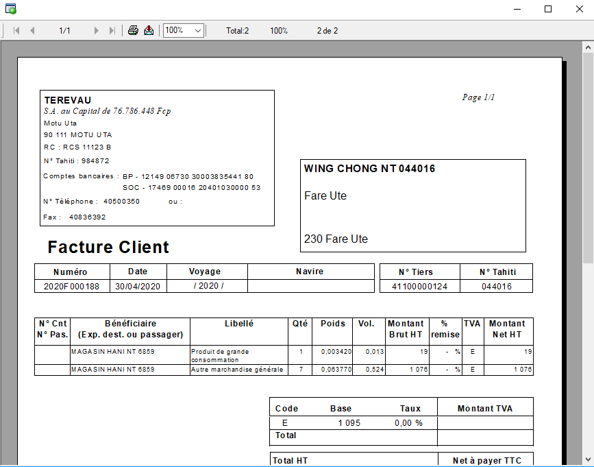Minimize the report viewer window
This screenshot has width=594, height=467.
point(516,9)
